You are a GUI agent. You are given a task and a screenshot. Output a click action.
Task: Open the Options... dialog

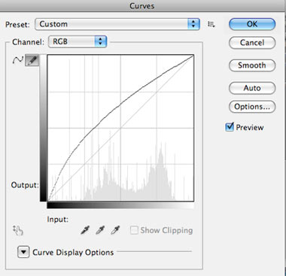(252, 107)
